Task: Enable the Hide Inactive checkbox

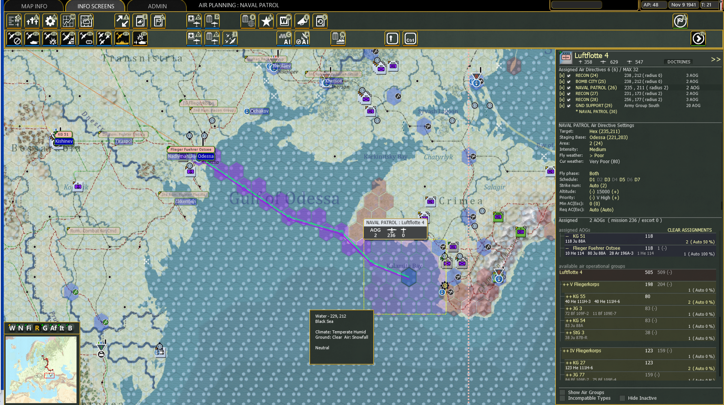Action: (x=622, y=398)
